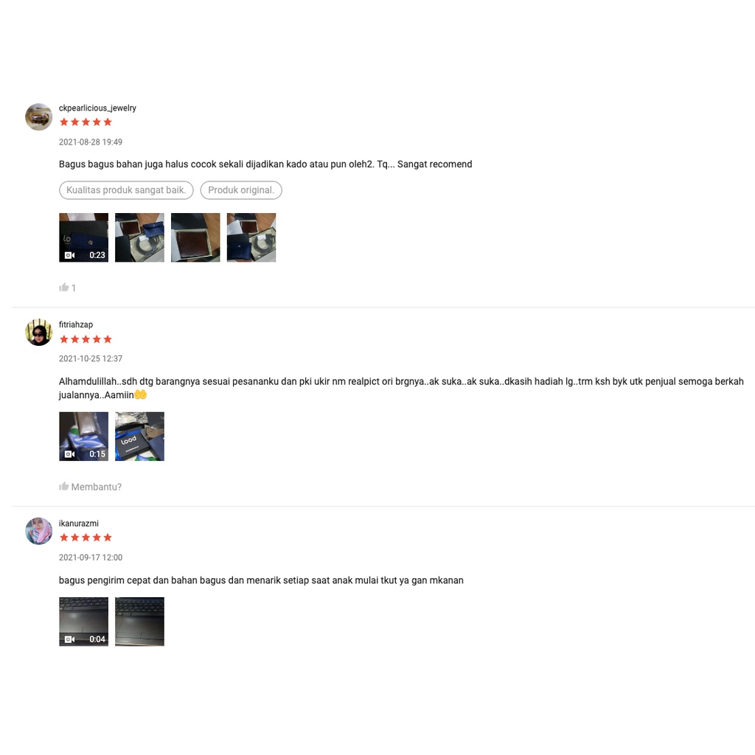Open ikanurazmi profile avatar
Viewport: 755px width, 755px height.
(x=38, y=531)
